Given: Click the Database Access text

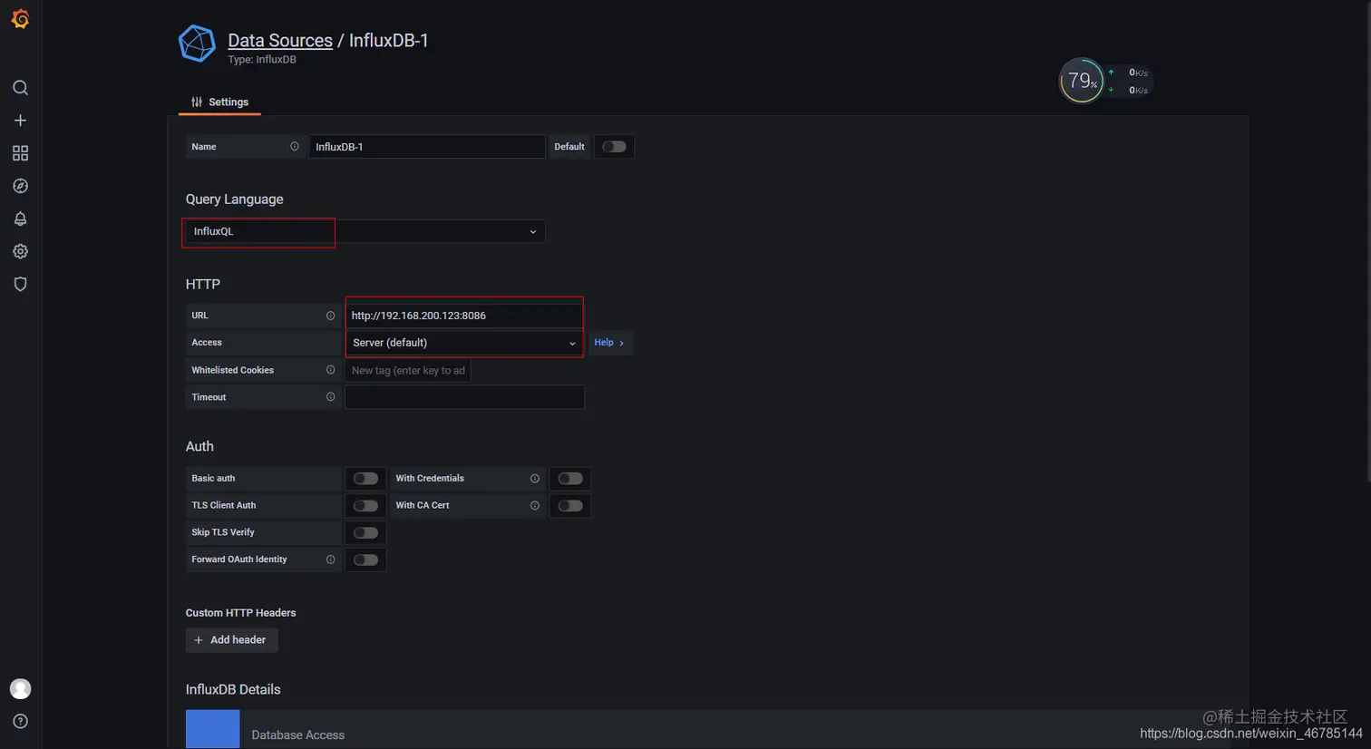Looking at the screenshot, I should (298, 735).
